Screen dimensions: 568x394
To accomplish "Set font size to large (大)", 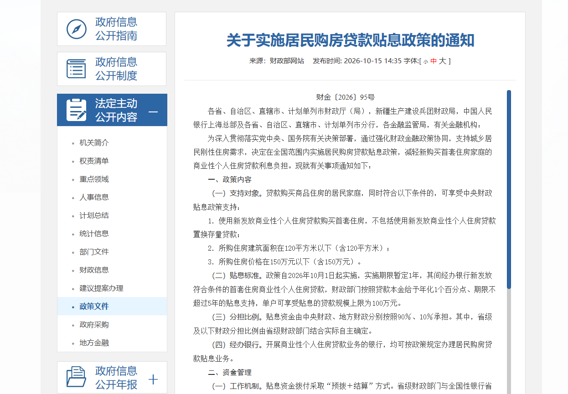I will 443,61.
